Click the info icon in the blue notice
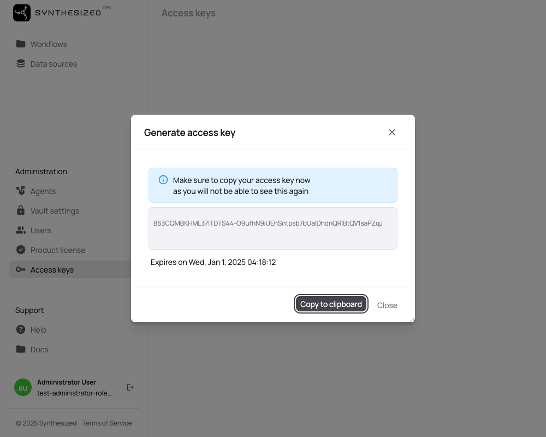The image size is (546, 437). [x=163, y=180]
